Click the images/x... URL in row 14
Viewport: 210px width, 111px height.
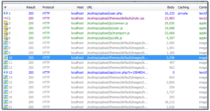point(117,77)
